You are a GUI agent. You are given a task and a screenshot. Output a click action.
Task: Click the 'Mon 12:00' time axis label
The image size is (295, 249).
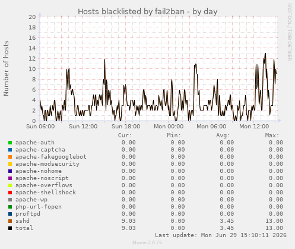254,127
